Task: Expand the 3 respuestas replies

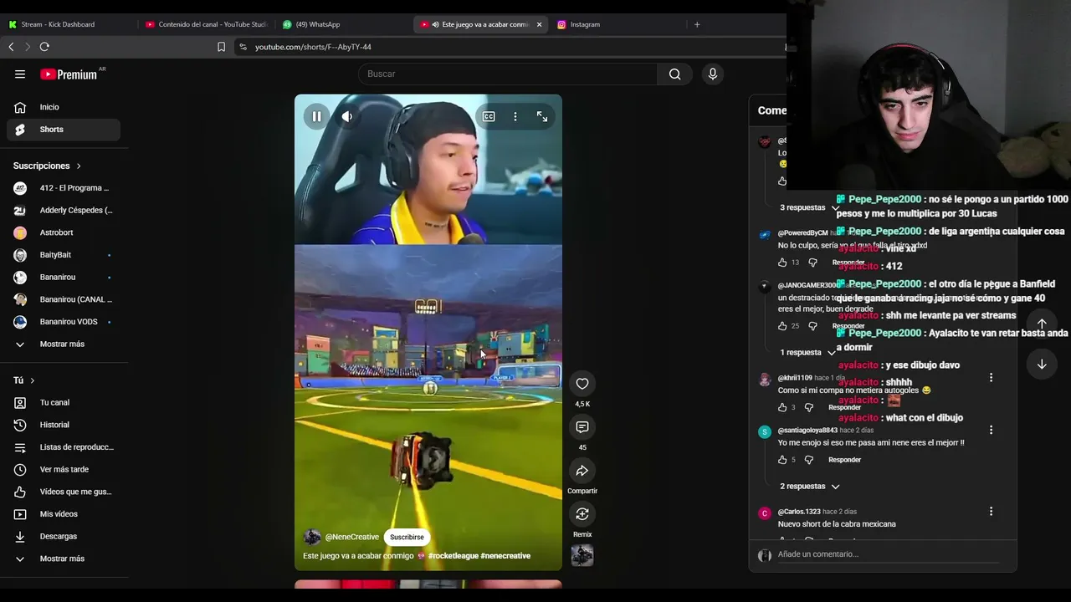Action: click(x=810, y=207)
